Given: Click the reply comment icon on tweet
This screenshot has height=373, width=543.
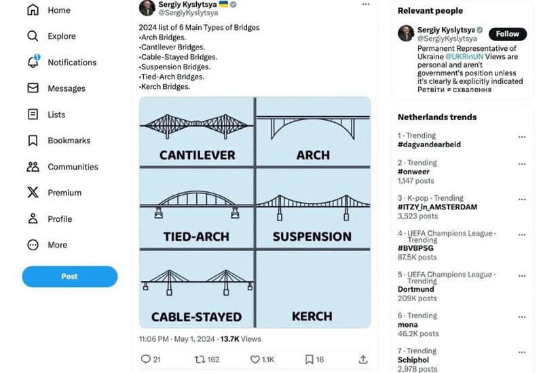Looking at the screenshot, I should click(x=145, y=359).
